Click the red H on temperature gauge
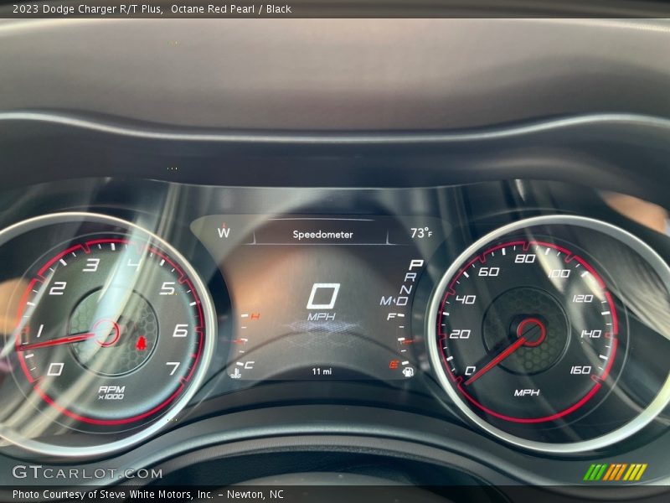Image resolution: width=670 pixels, height=503 pixels. coord(255,315)
